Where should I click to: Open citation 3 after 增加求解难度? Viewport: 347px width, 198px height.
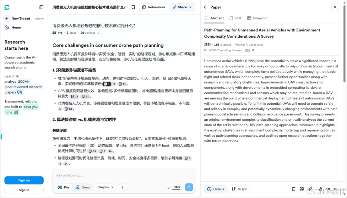pyautogui.click(x=188, y=158)
